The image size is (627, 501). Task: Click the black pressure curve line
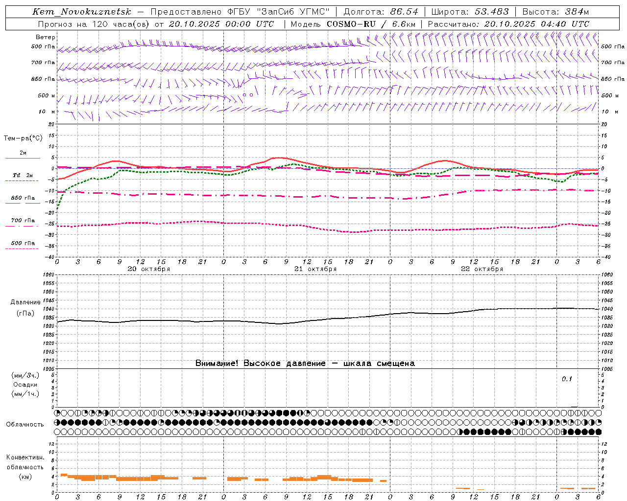328,319
